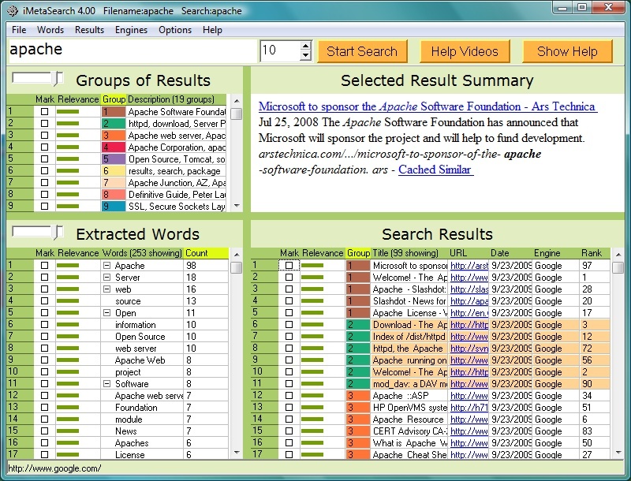This screenshot has height=481, width=631.
Task: Collapse the Software word tree node
Action: pyautogui.click(x=106, y=384)
